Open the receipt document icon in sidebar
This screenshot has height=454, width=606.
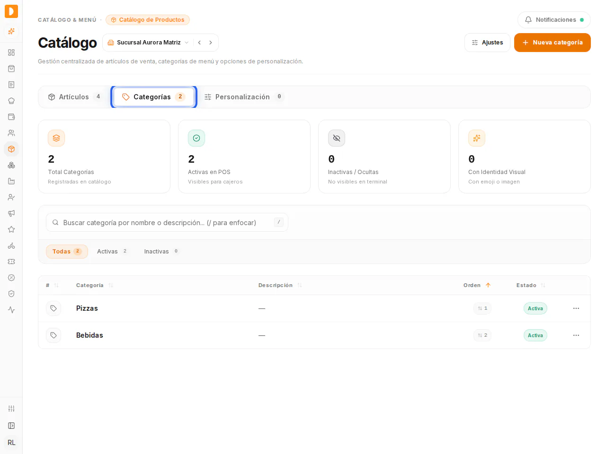tap(11, 85)
